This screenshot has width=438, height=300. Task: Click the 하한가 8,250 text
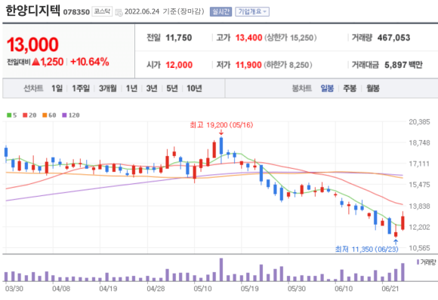coord(288,65)
